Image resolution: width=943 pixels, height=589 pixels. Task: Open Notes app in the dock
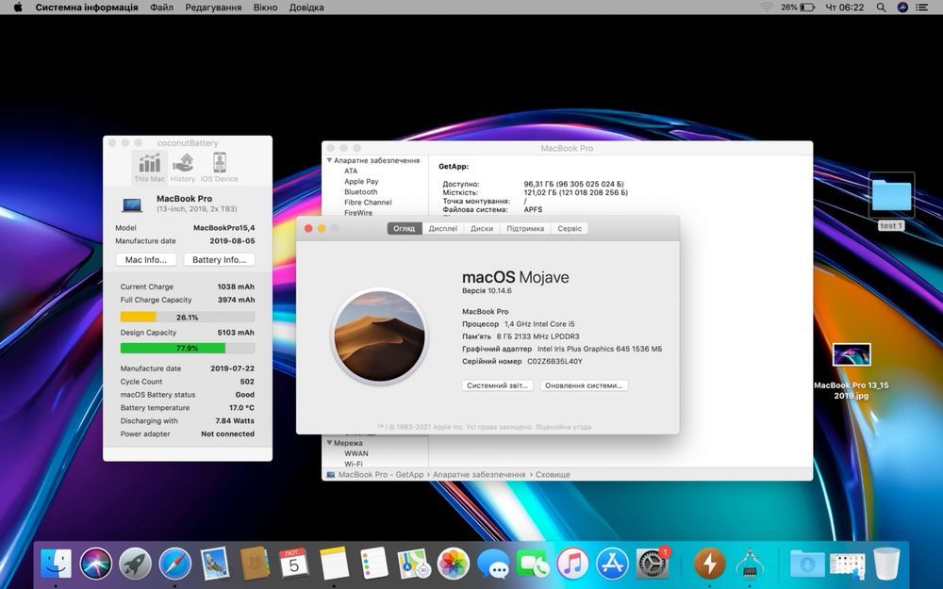[334, 564]
